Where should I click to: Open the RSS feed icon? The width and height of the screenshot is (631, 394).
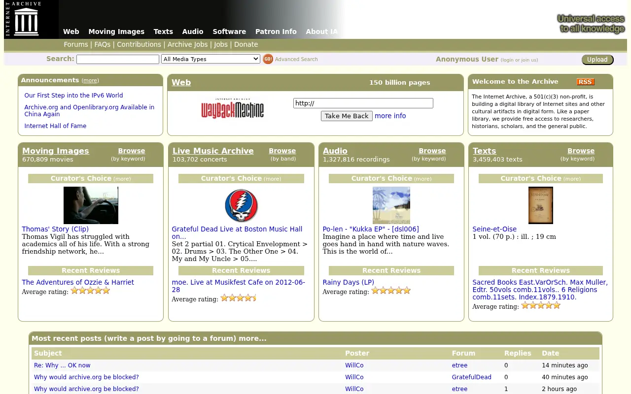586,82
